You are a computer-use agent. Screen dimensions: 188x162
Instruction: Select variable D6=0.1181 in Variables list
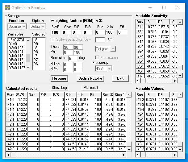click(17, 64)
